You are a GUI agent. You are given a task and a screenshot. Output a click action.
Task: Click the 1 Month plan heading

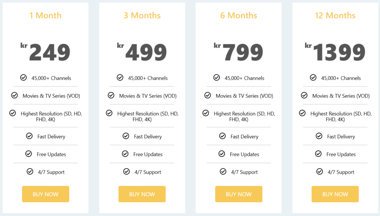coord(45,16)
